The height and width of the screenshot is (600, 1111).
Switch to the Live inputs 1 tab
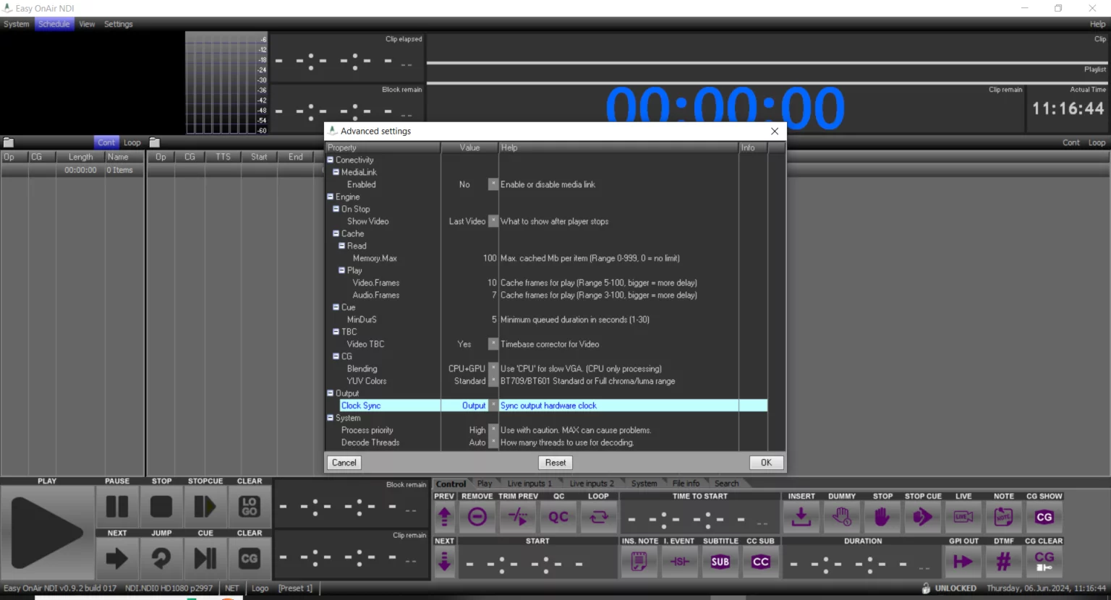(x=529, y=484)
